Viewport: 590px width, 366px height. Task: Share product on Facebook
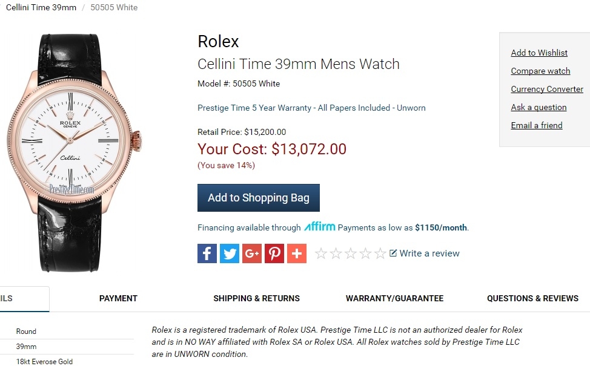tap(207, 253)
